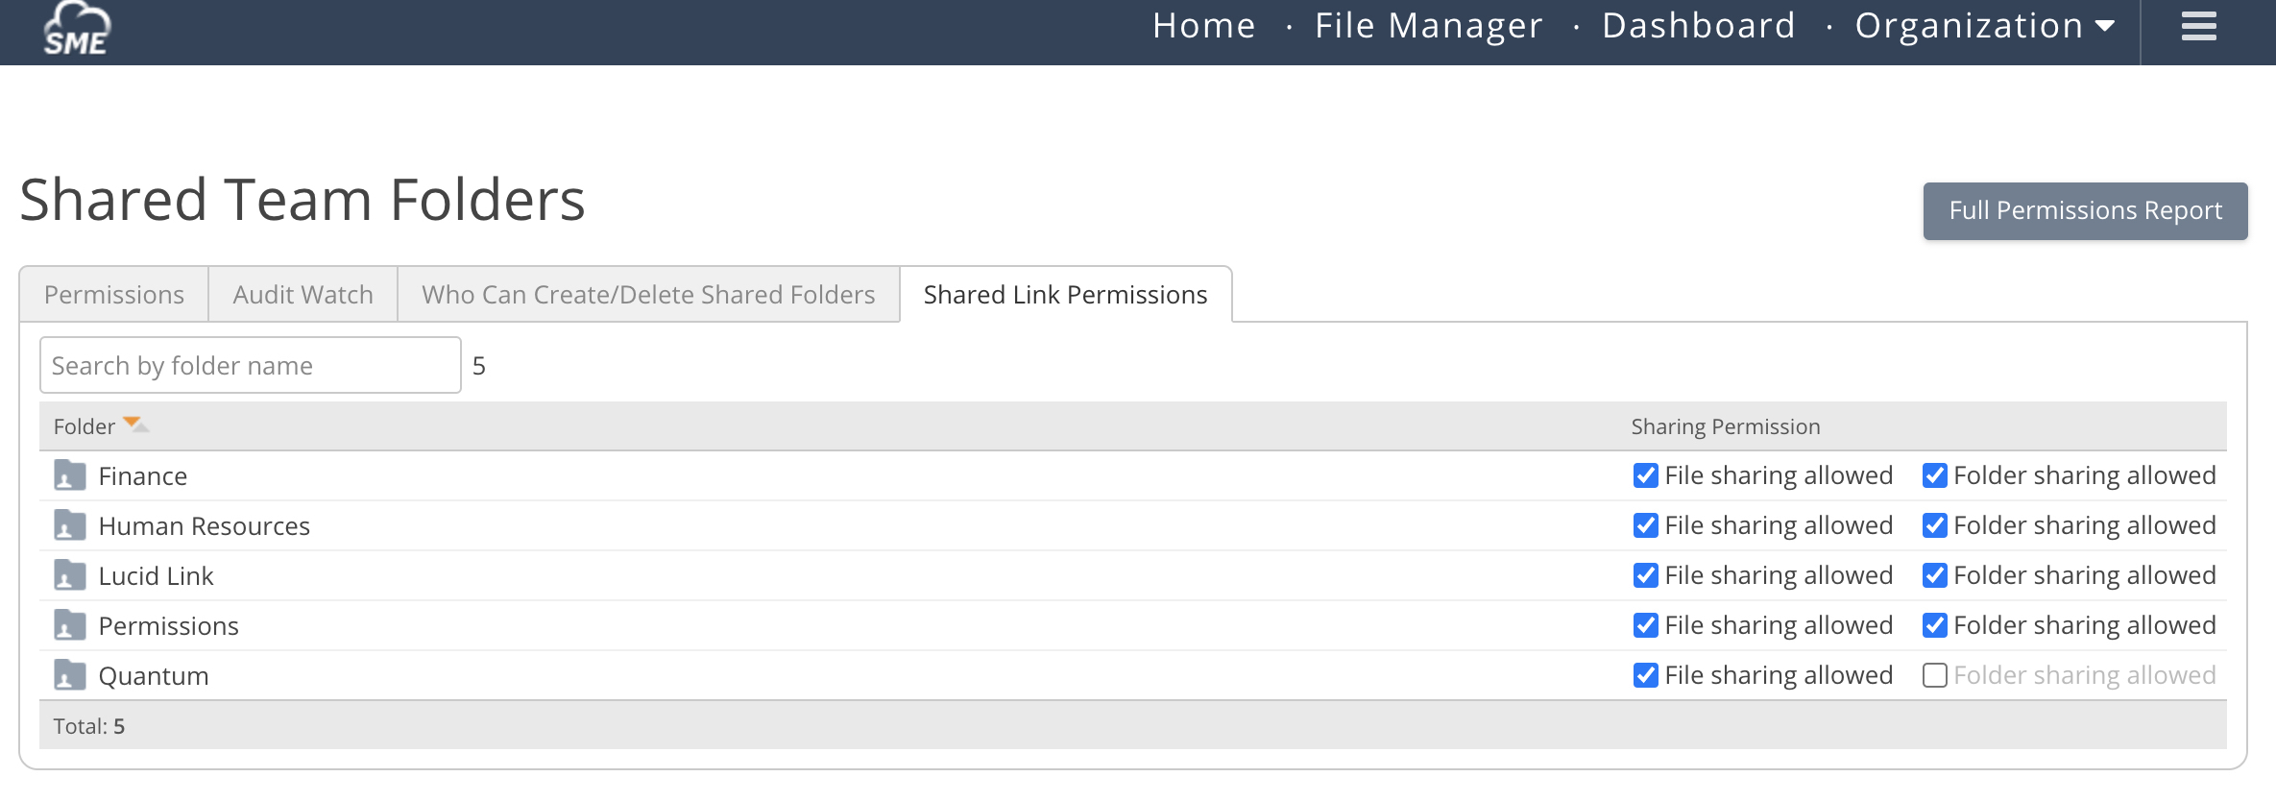Enable folder sharing for Quantum
2276x801 pixels.
[1934, 675]
